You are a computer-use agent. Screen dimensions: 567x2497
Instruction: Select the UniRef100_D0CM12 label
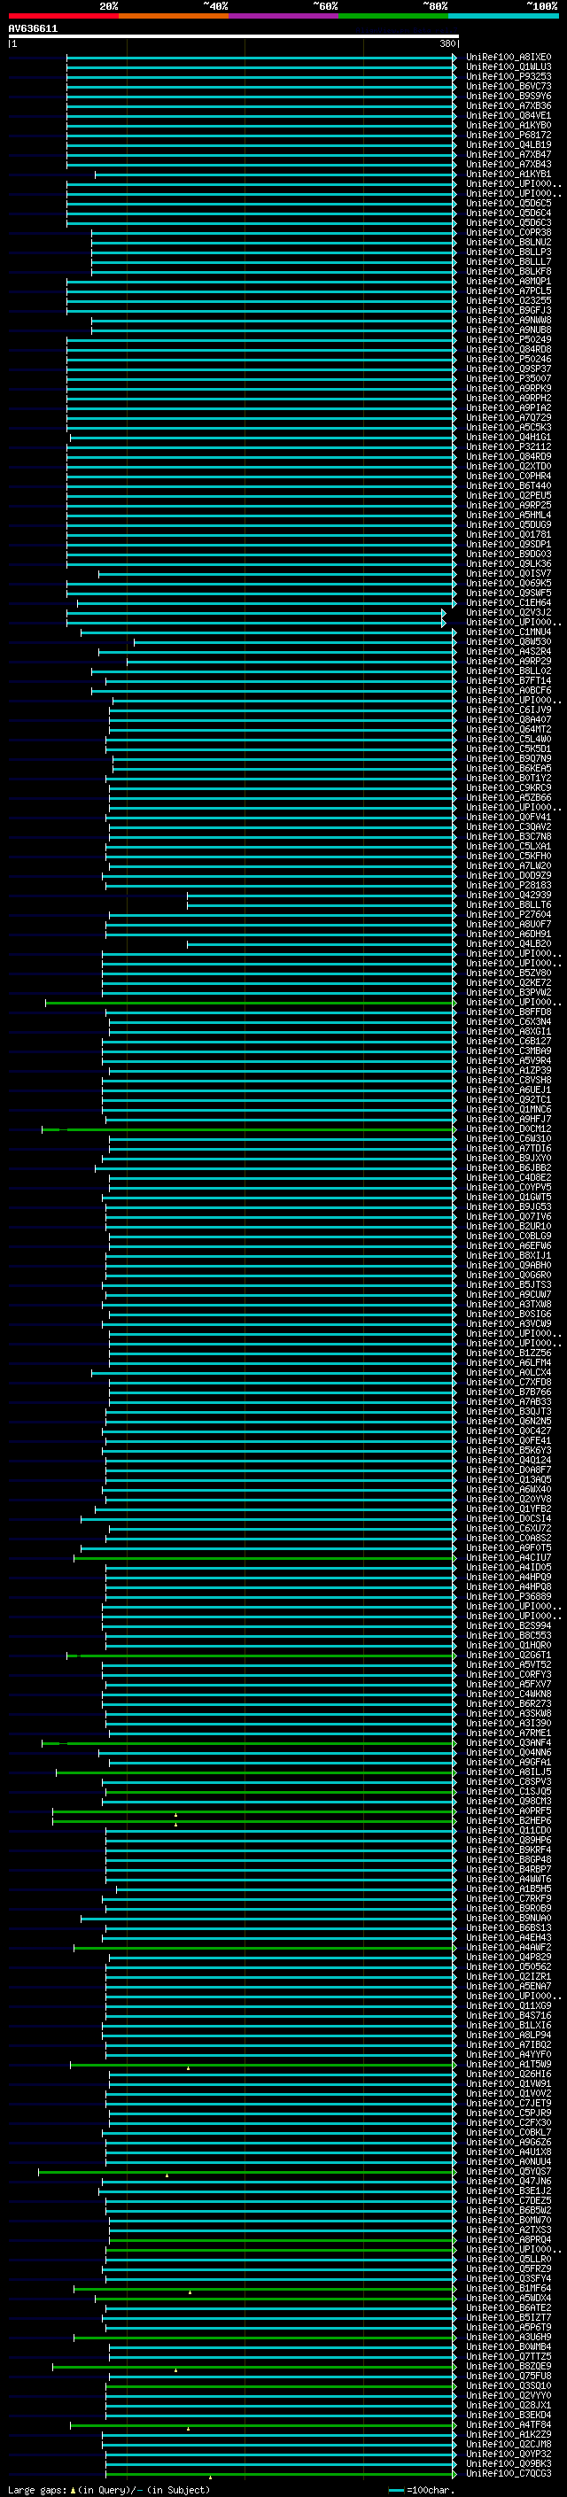tap(508, 1129)
